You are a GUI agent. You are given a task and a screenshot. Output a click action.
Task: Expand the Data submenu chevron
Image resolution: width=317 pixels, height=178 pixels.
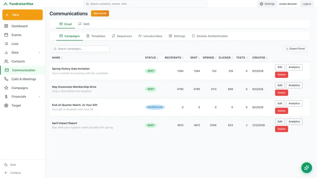39,53
